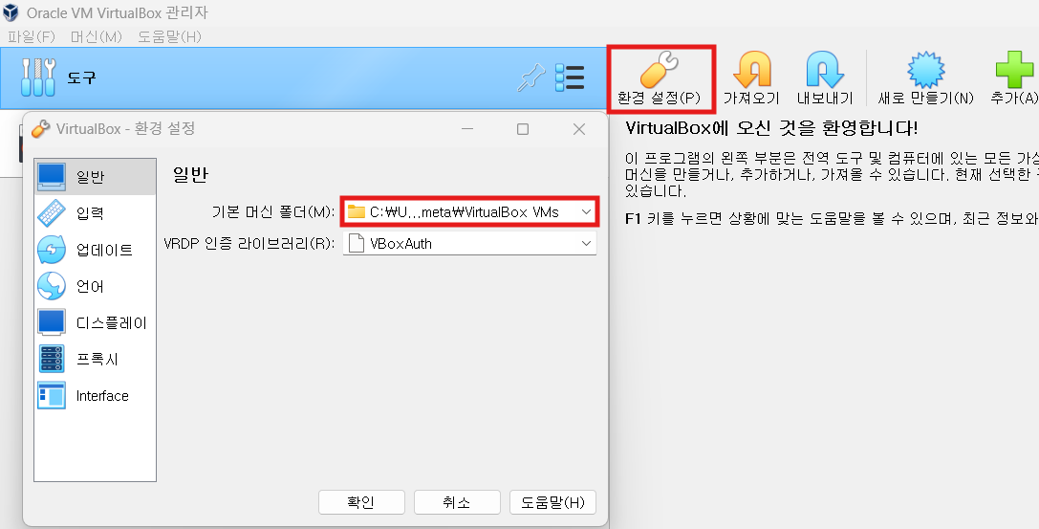Open the 환경 설정(P) preferences toolbar icon
Viewport: 1039px width, 529px height.
click(660, 78)
